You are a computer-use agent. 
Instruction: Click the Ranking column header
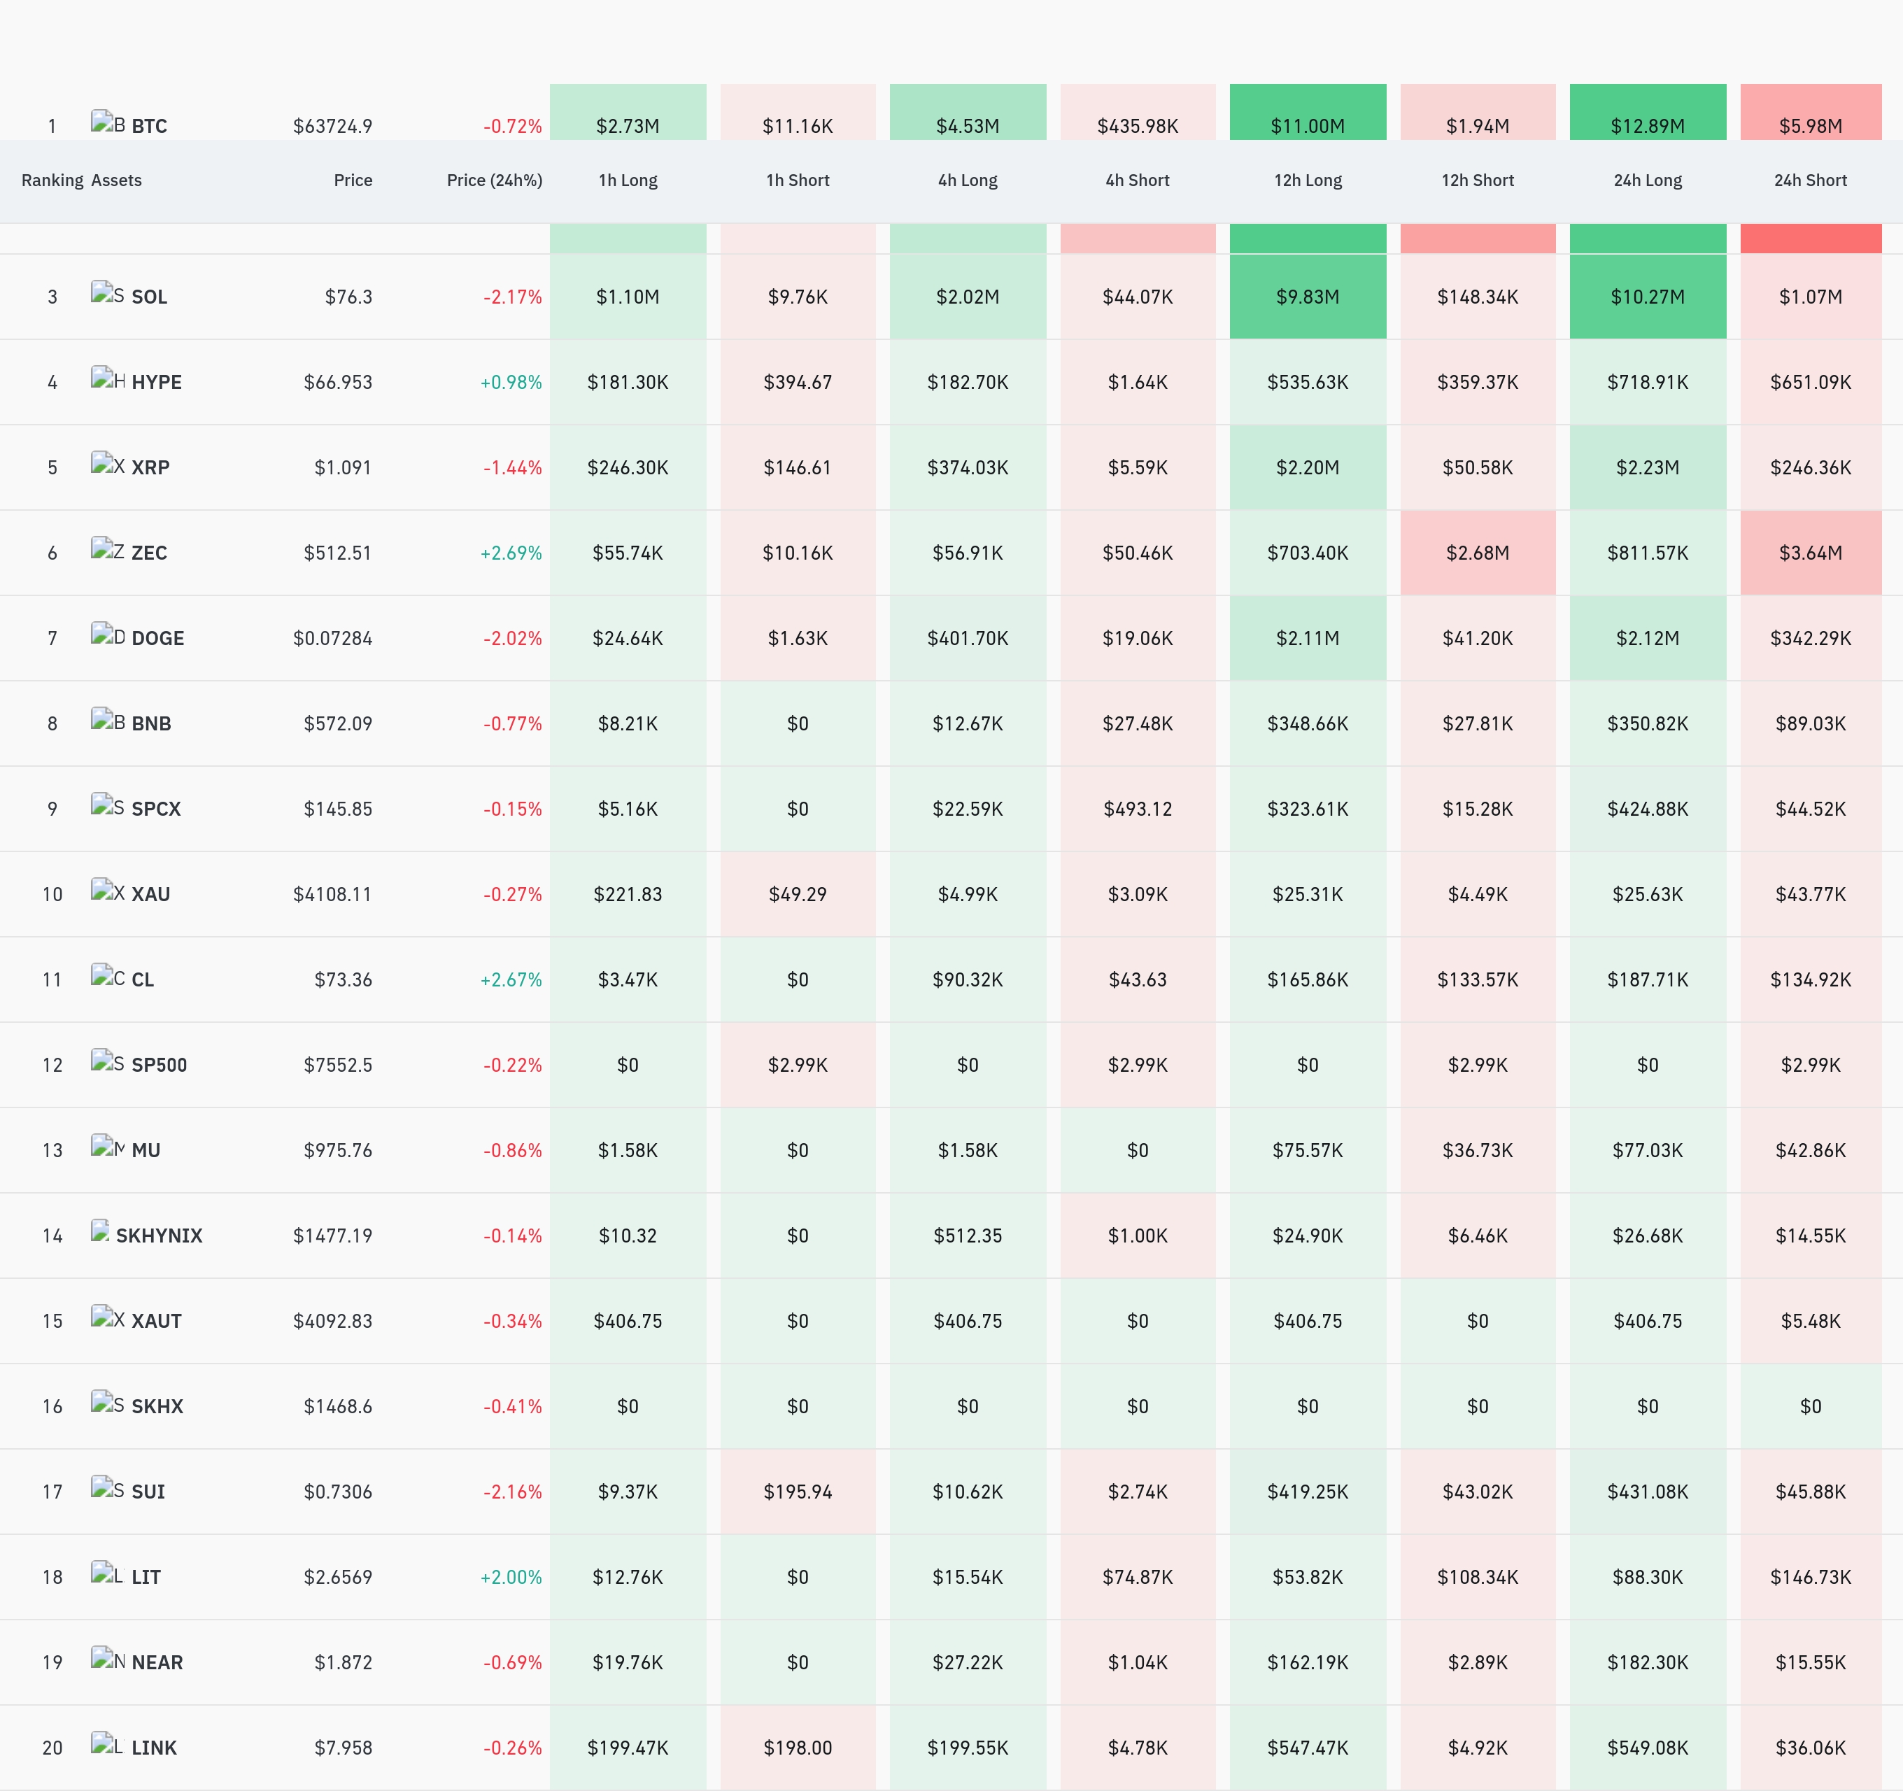pos(52,180)
